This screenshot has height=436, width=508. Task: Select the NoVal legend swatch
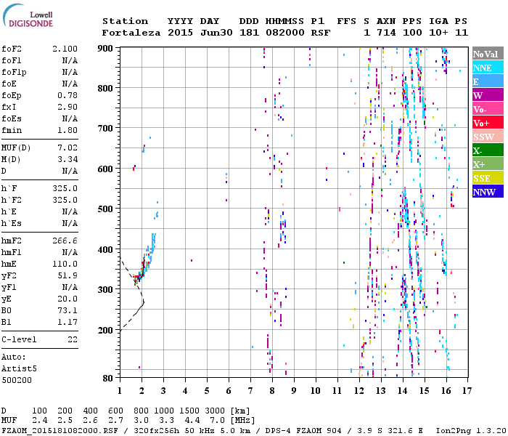[486, 54]
